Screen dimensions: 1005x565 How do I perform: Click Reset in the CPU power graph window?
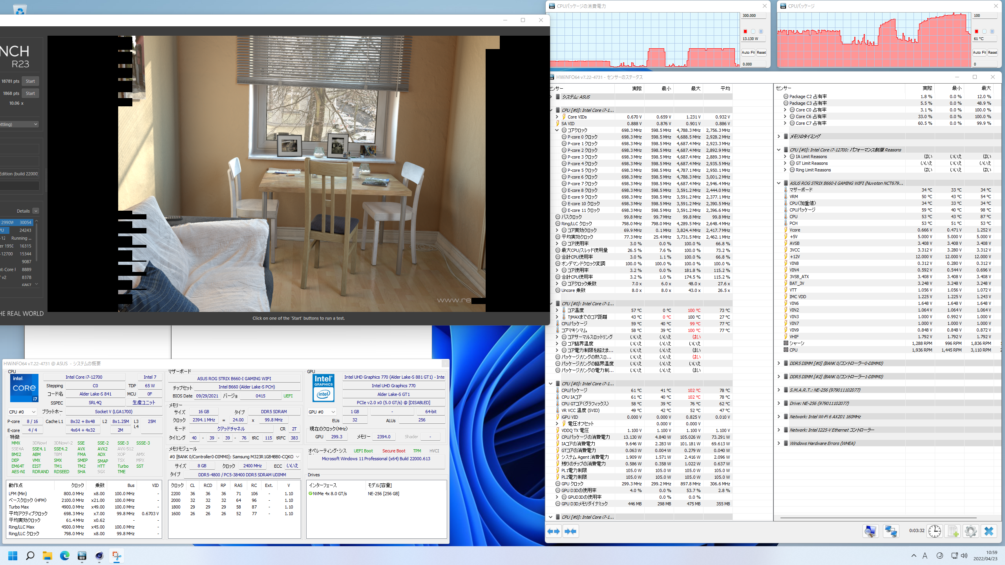[x=761, y=53]
